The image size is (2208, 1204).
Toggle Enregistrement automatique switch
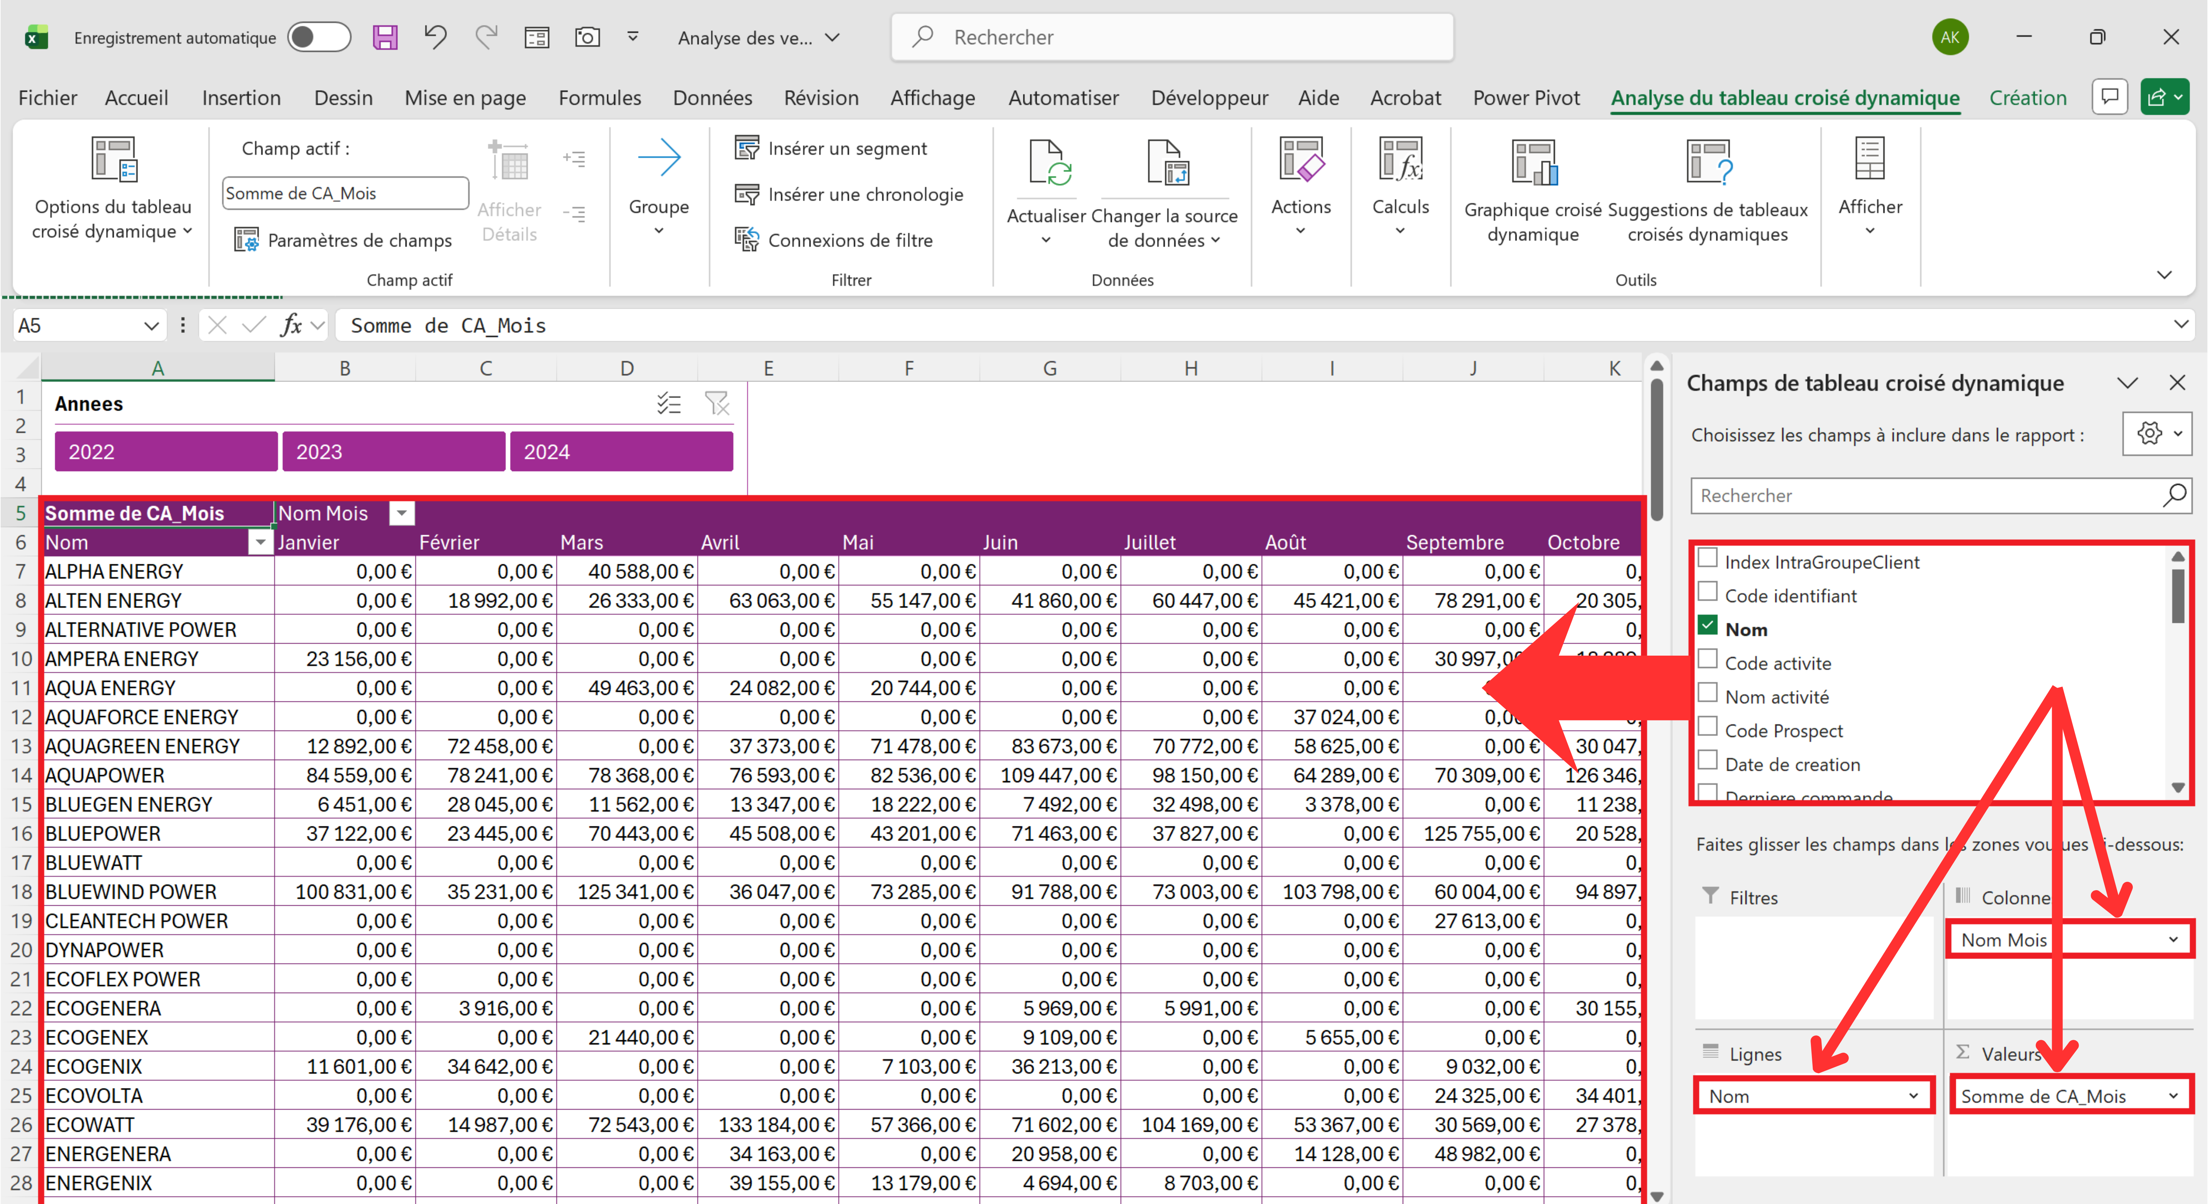319,37
